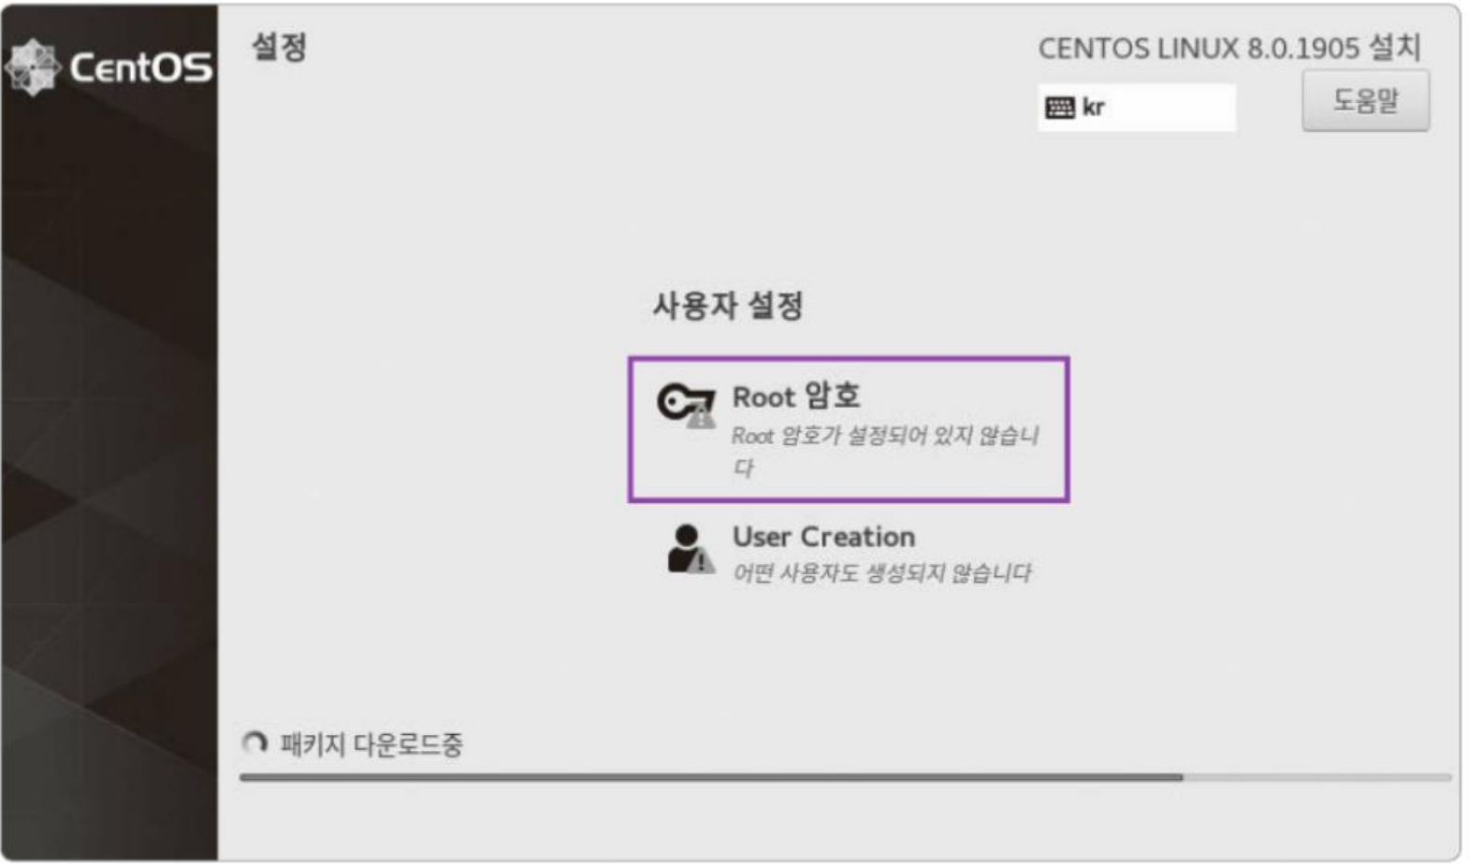Click the '어떤 사용자도 생성되지 않습니다' message

click(x=881, y=572)
